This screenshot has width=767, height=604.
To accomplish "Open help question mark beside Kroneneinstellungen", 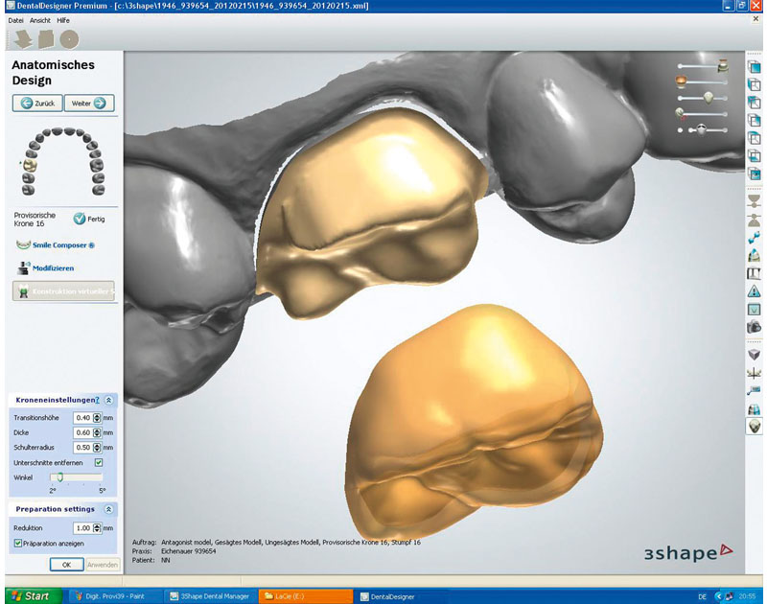I will [98, 400].
